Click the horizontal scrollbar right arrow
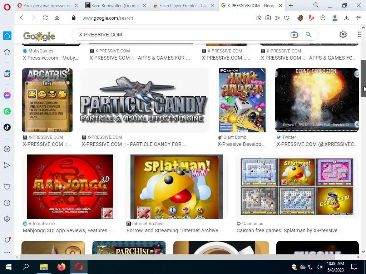Image resolution: width=366 pixels, height=274 pixels. [358, 257]
